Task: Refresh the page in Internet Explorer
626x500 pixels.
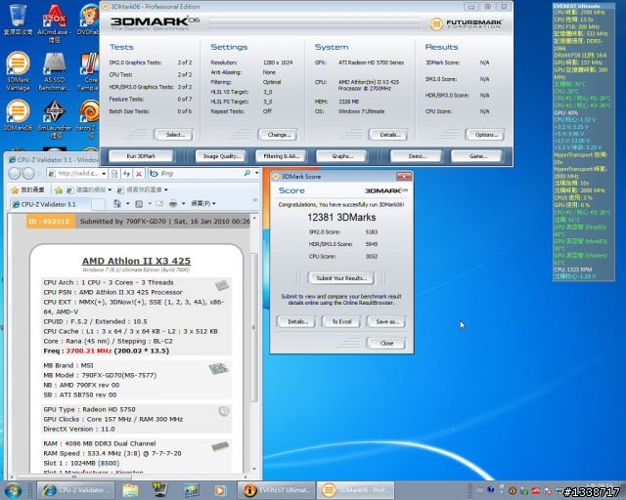Action: point(126,174)
